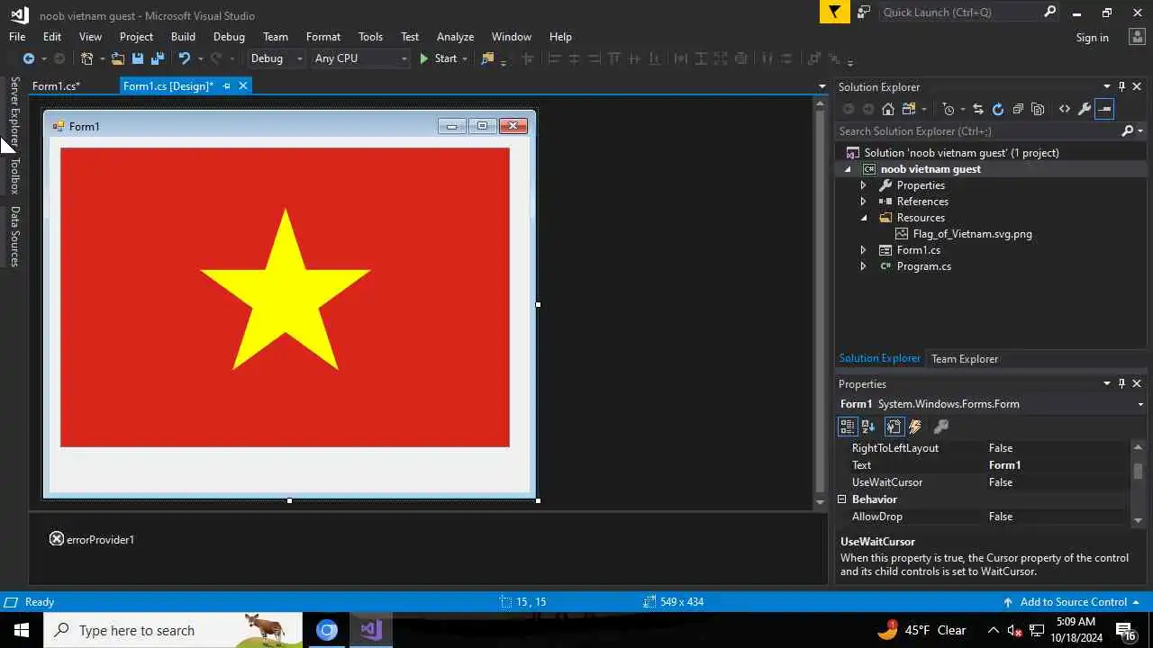Open the Project menu

click(136, 37)
